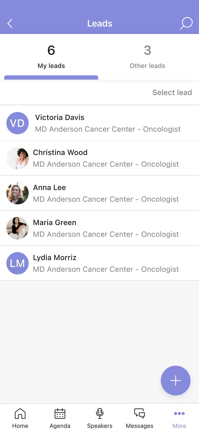Image resolution: width=199 pixels, height=431 pixels.
Task: Tap the back arrow icon
Action: [10, 23]
